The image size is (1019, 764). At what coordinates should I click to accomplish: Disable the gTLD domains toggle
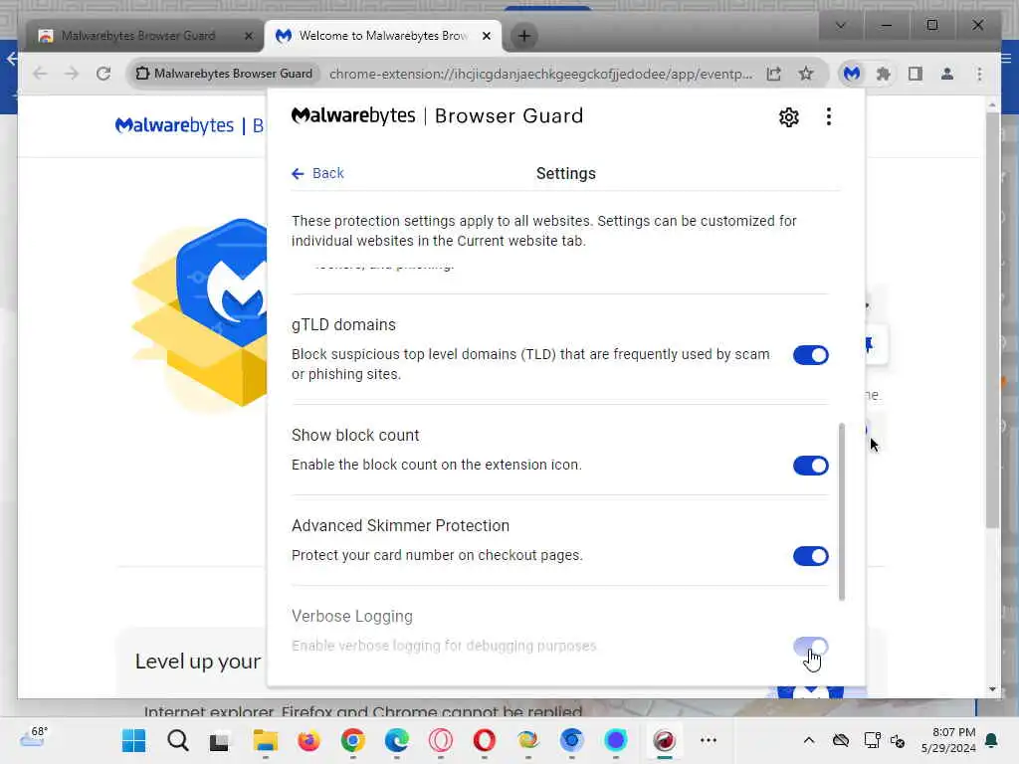click(x=810, y=355)
